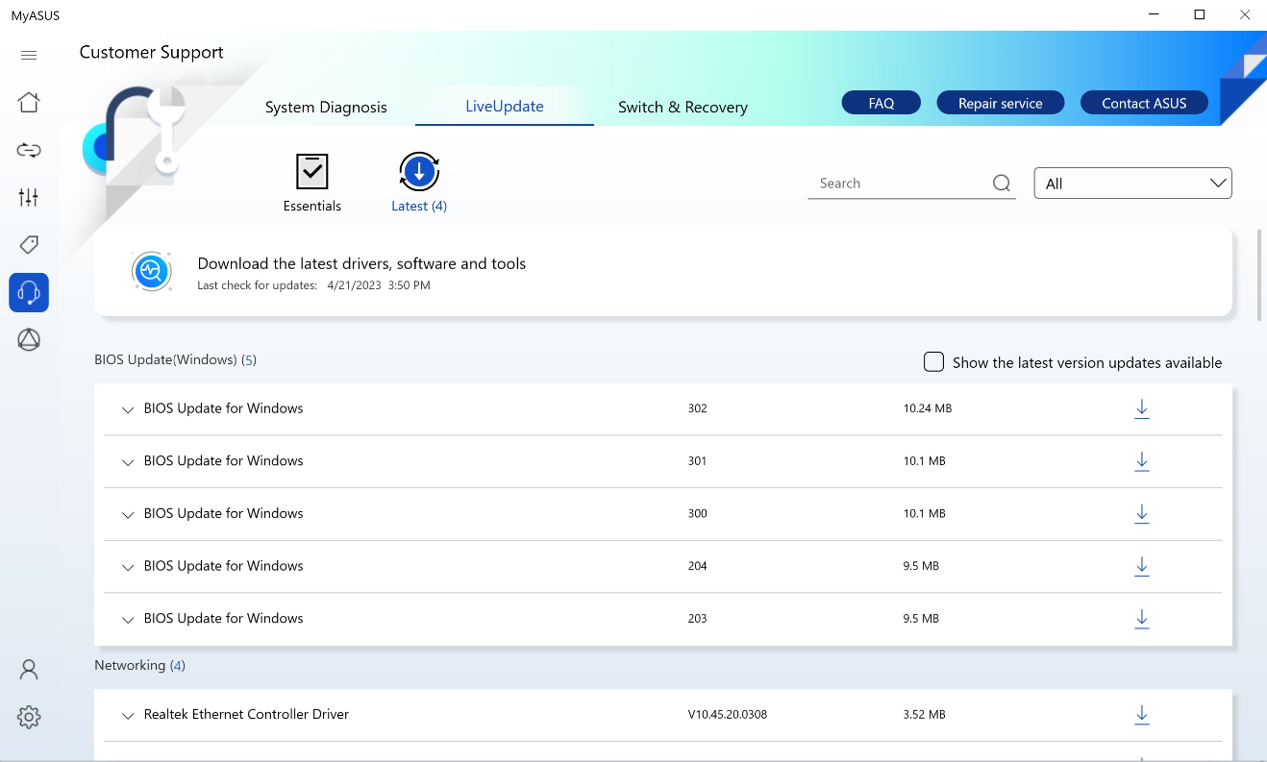Viewport: 1267px width, 762px height.
Task: Click the 3.52 MB size value
Action: click(925, 715)
